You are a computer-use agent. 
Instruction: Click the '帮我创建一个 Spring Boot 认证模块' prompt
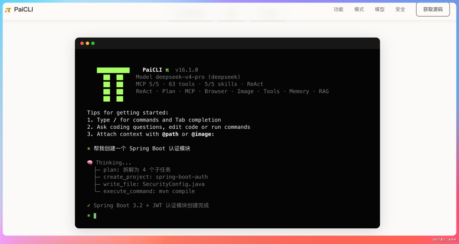click(x=142, y=149)
